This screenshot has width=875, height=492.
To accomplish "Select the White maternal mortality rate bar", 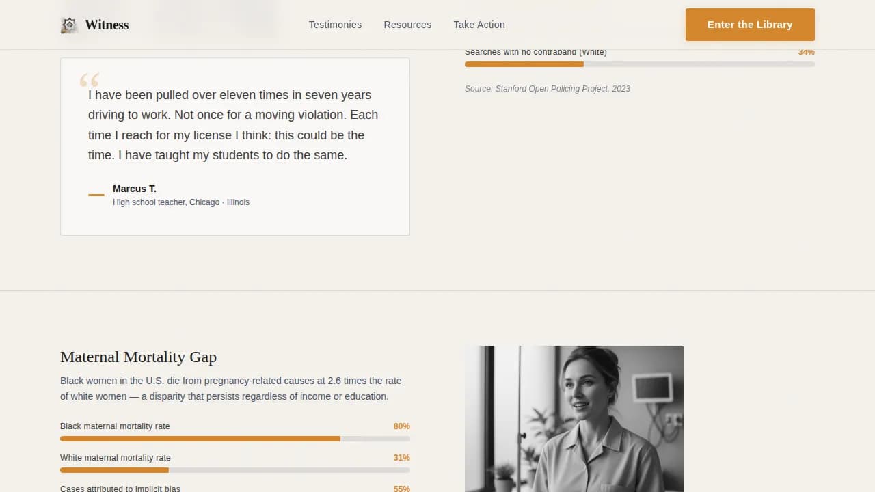I will pyautogui.click(x=235, y=469).
